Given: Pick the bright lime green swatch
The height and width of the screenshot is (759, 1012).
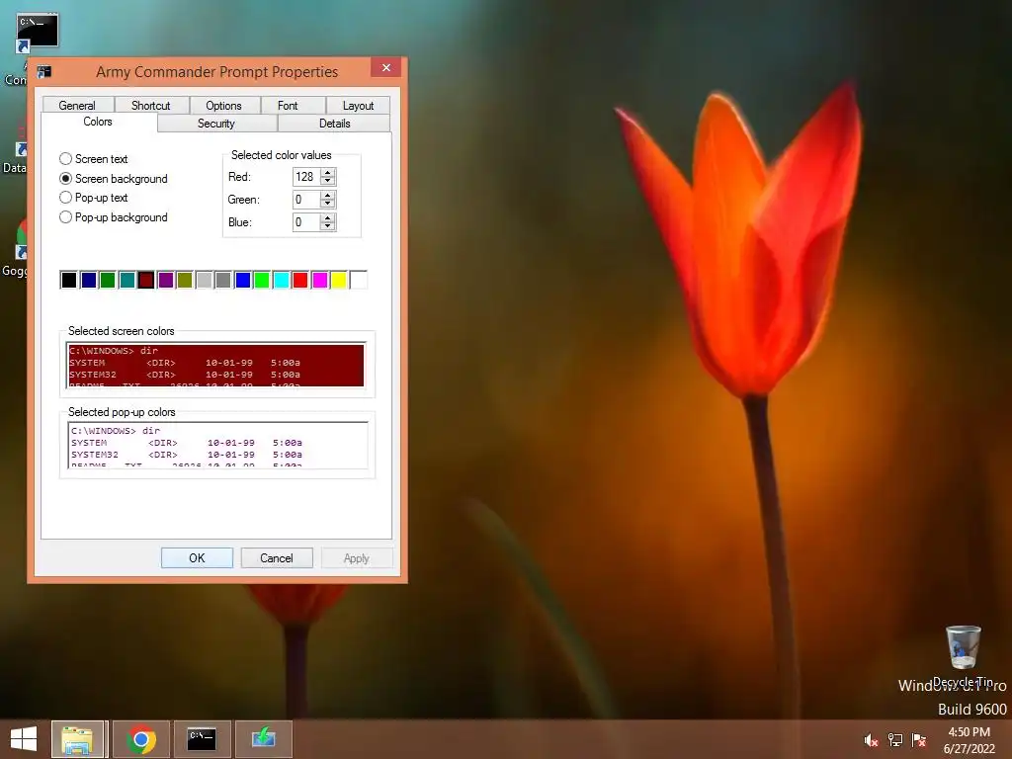Looking at the screenshot, I should [x=262, y=280].
